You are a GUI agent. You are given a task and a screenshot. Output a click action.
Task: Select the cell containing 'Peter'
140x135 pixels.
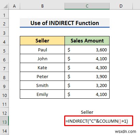(x=42, y=76)
